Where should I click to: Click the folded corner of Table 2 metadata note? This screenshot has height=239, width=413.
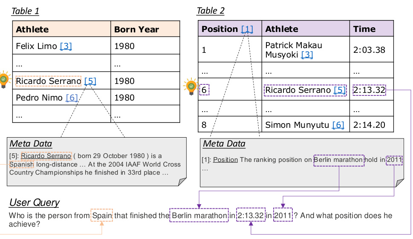pyautogui.click(x=399, y=183)
